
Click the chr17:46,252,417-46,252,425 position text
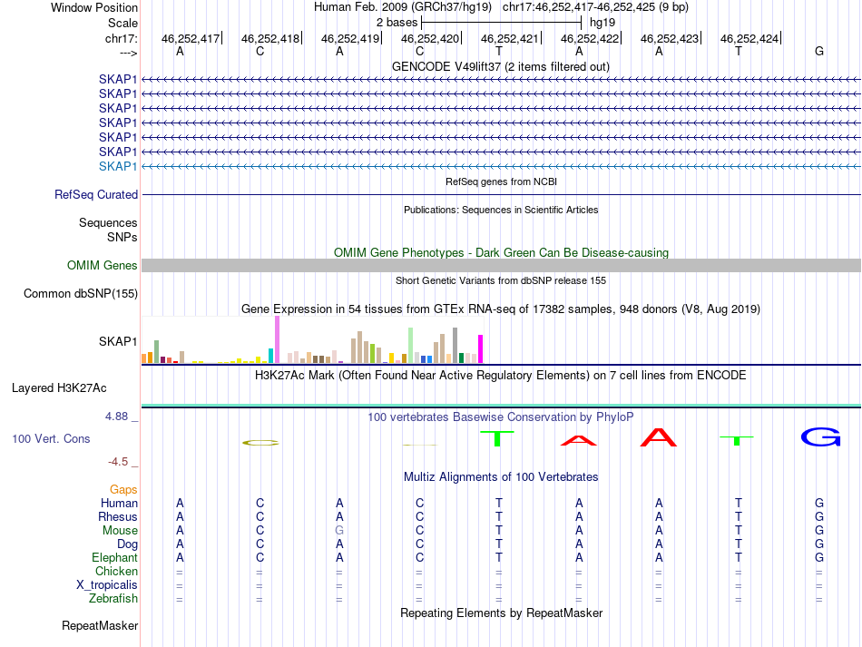tap(595, 7)
